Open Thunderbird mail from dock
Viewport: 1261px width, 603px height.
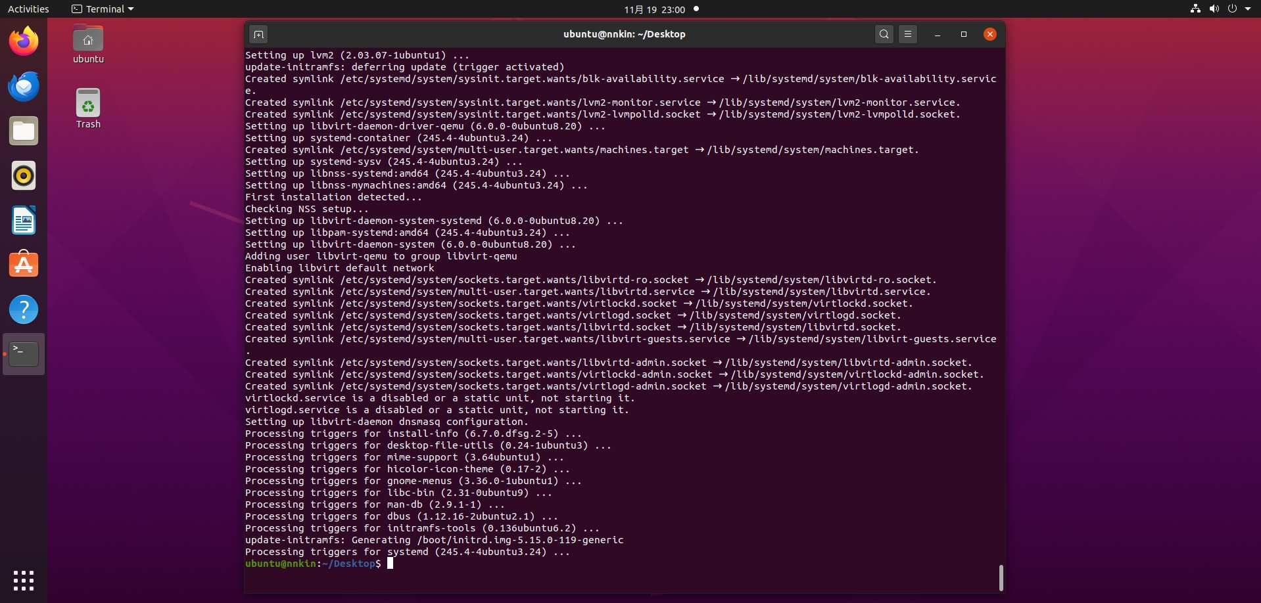coord(24,87)
